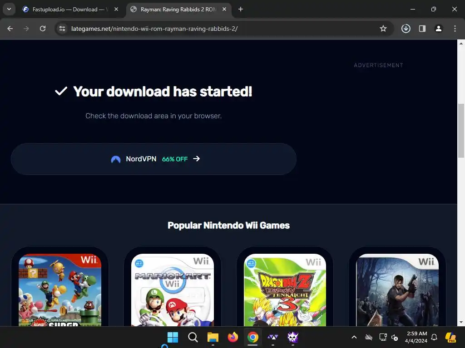Screen dimensions: 465x348
Task: Open the Resident Evil 4 Wii cover
Action: (x=397, y=290)
